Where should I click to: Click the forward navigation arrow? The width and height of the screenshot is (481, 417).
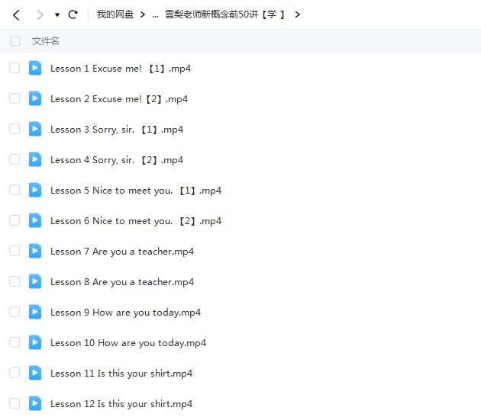point(40,14)
